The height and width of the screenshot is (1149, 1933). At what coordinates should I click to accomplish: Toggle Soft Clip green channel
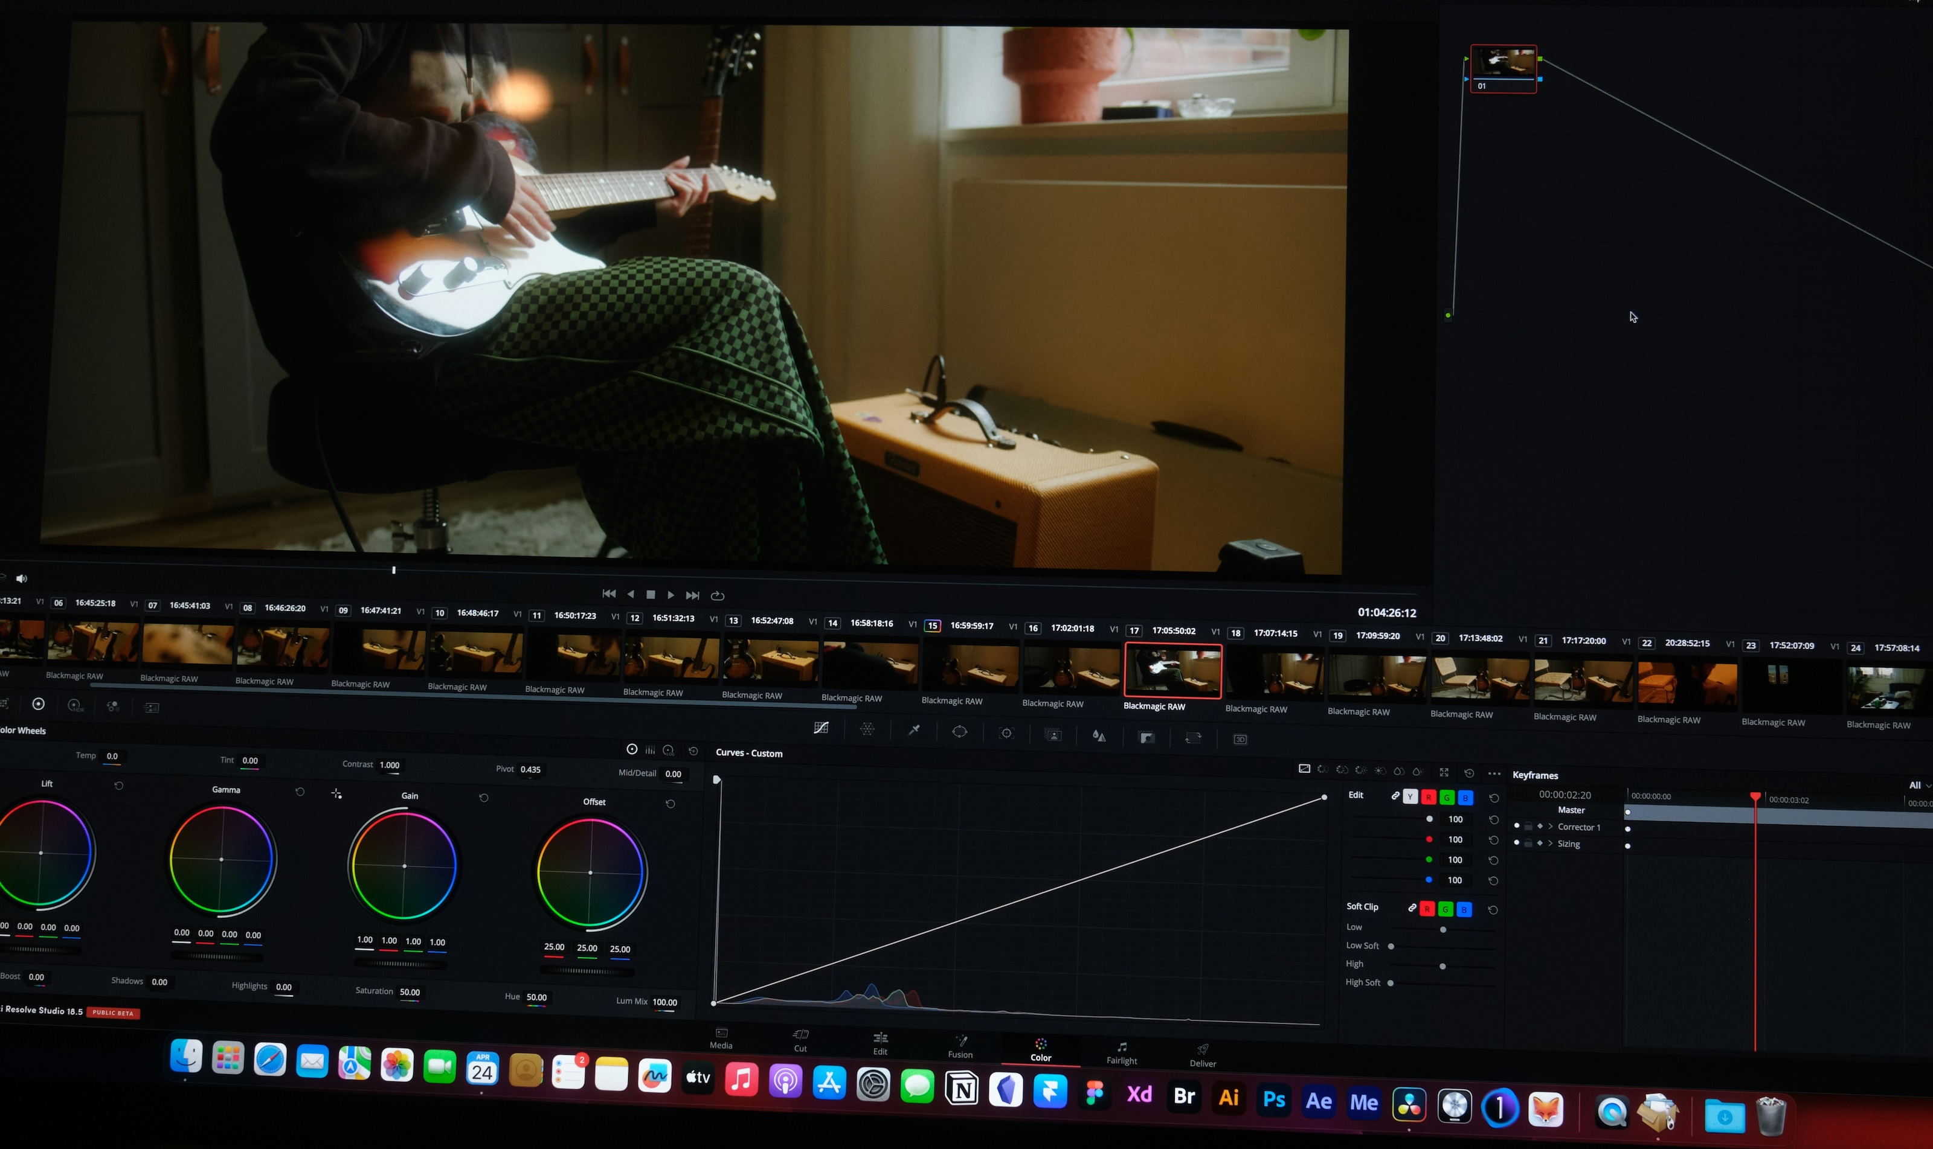(1445, 909)
